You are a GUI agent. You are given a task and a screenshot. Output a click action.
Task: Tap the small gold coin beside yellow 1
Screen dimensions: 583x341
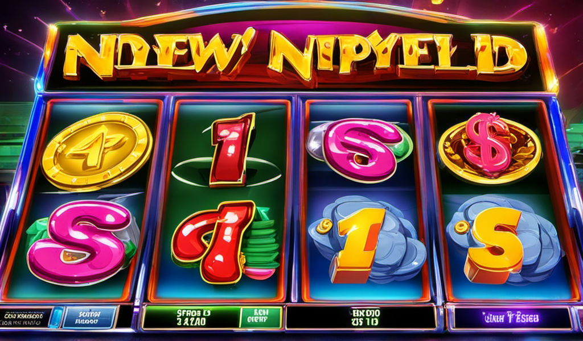pos(325,225)
